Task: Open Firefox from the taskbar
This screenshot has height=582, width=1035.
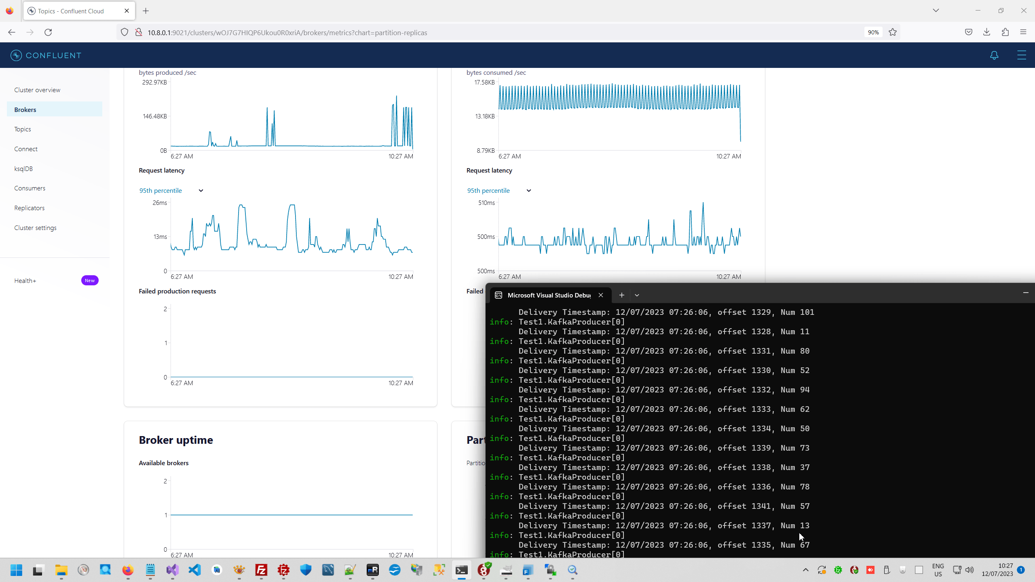Action: (127, 571)
